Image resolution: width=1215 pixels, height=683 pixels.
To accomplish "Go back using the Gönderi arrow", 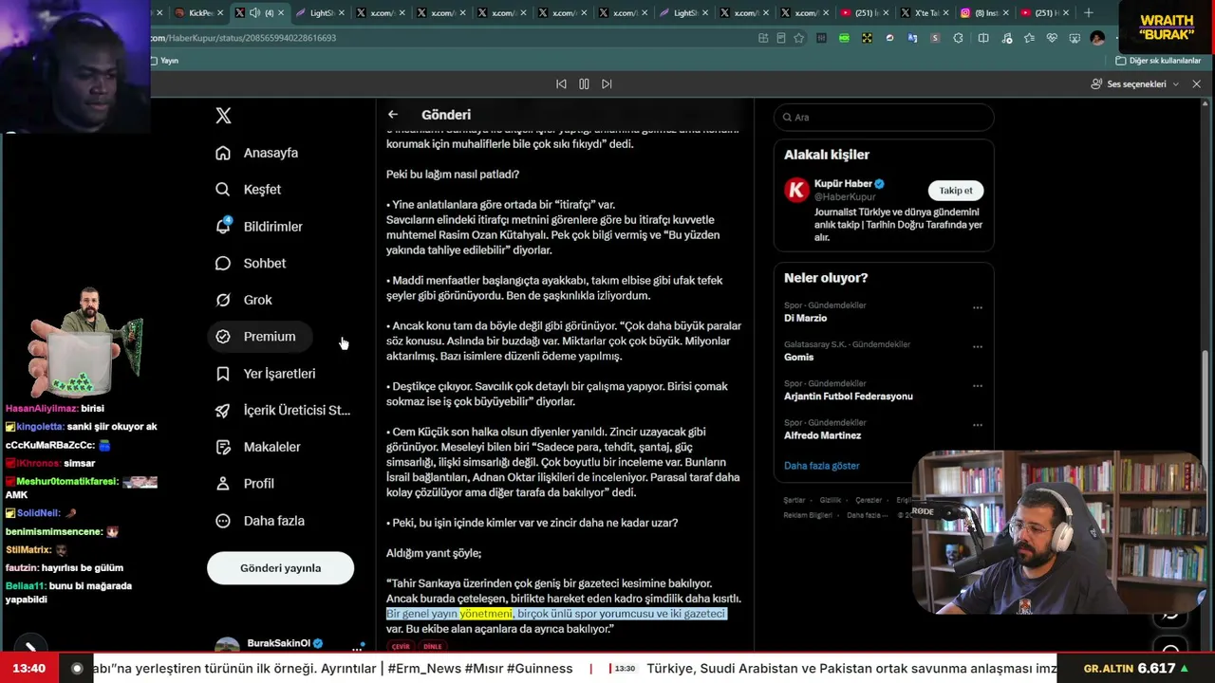I will (x=393, y=115).
